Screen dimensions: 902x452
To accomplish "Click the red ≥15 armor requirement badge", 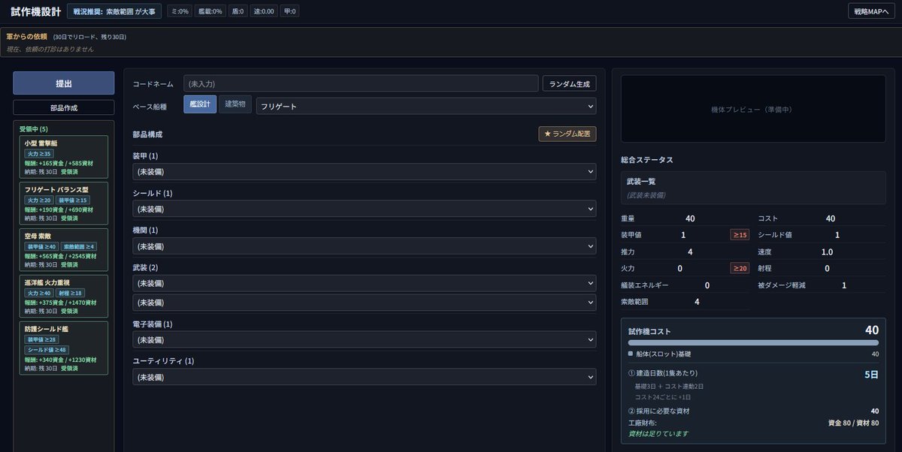I will 740,235.
